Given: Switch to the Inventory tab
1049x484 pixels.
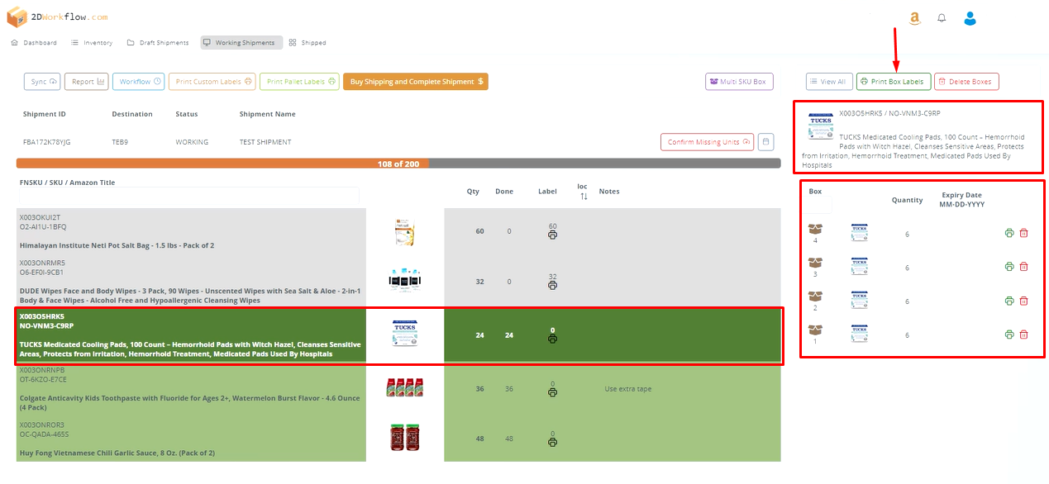Looking at the screenshot, I should coord(92,43).
